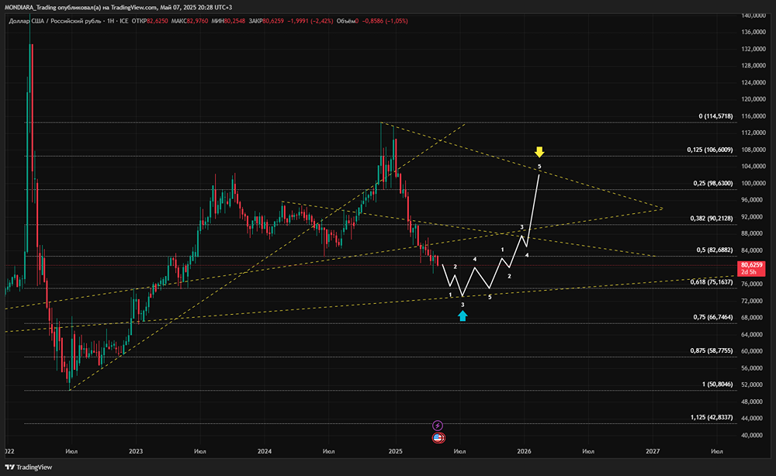
Task: Click the close value ЗАКР 80,6259
Action: click(x=266, y=21)
